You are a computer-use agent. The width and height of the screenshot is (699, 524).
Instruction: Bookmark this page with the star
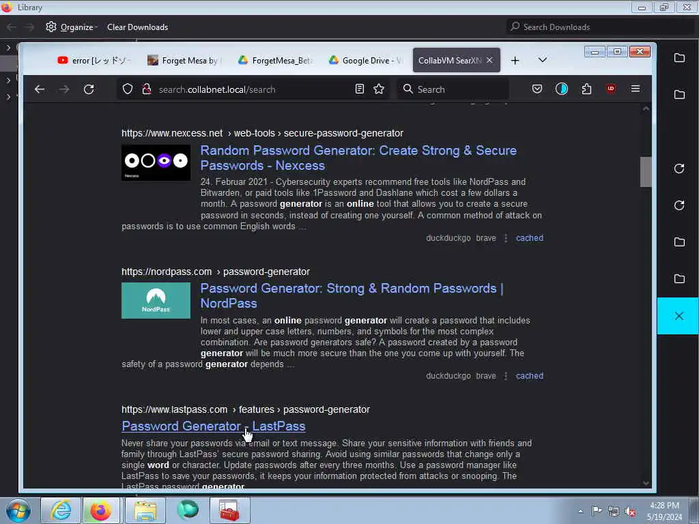click(379, 89)
